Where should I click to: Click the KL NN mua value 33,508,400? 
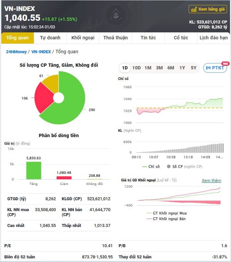click(x=45, y=210)
